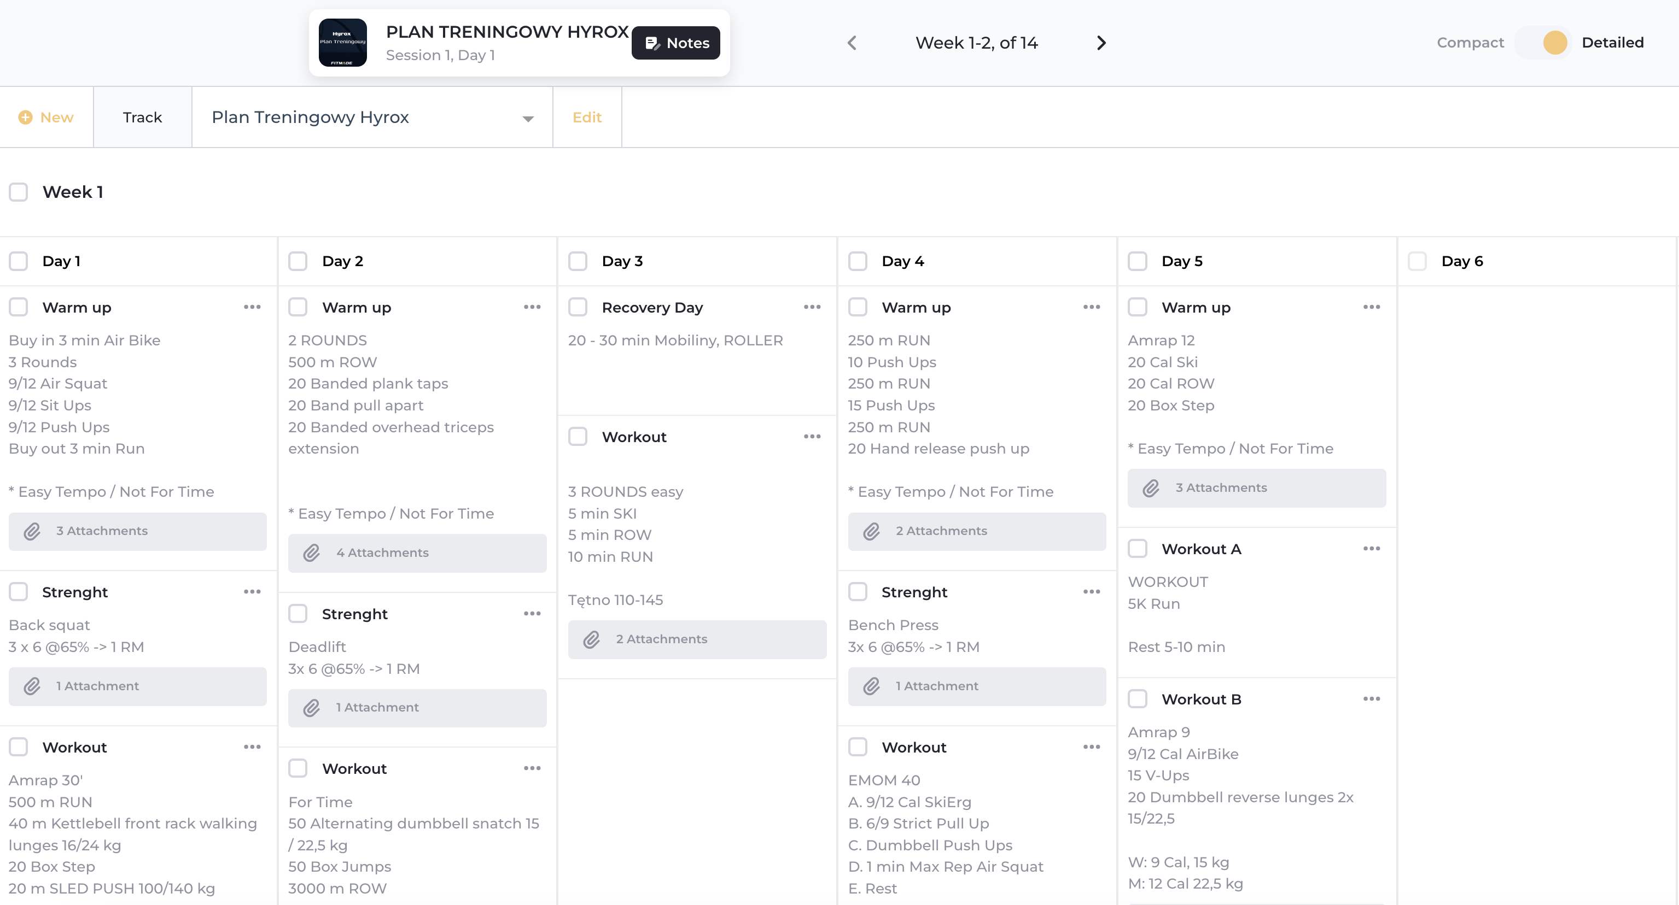Open Day 2 Warm up 4 Attachments

[417, 553]
